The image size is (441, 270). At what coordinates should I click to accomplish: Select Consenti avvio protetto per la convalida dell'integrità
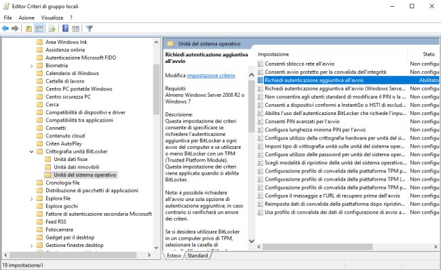(x=348, y=72)
